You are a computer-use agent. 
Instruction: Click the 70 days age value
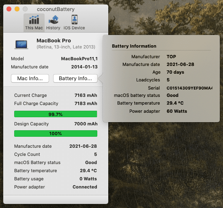(x=175, y=72)
